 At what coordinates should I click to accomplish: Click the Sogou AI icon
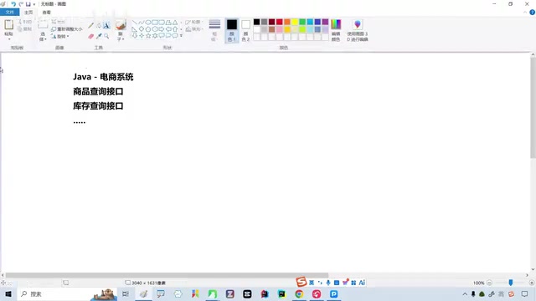[362, 283]
